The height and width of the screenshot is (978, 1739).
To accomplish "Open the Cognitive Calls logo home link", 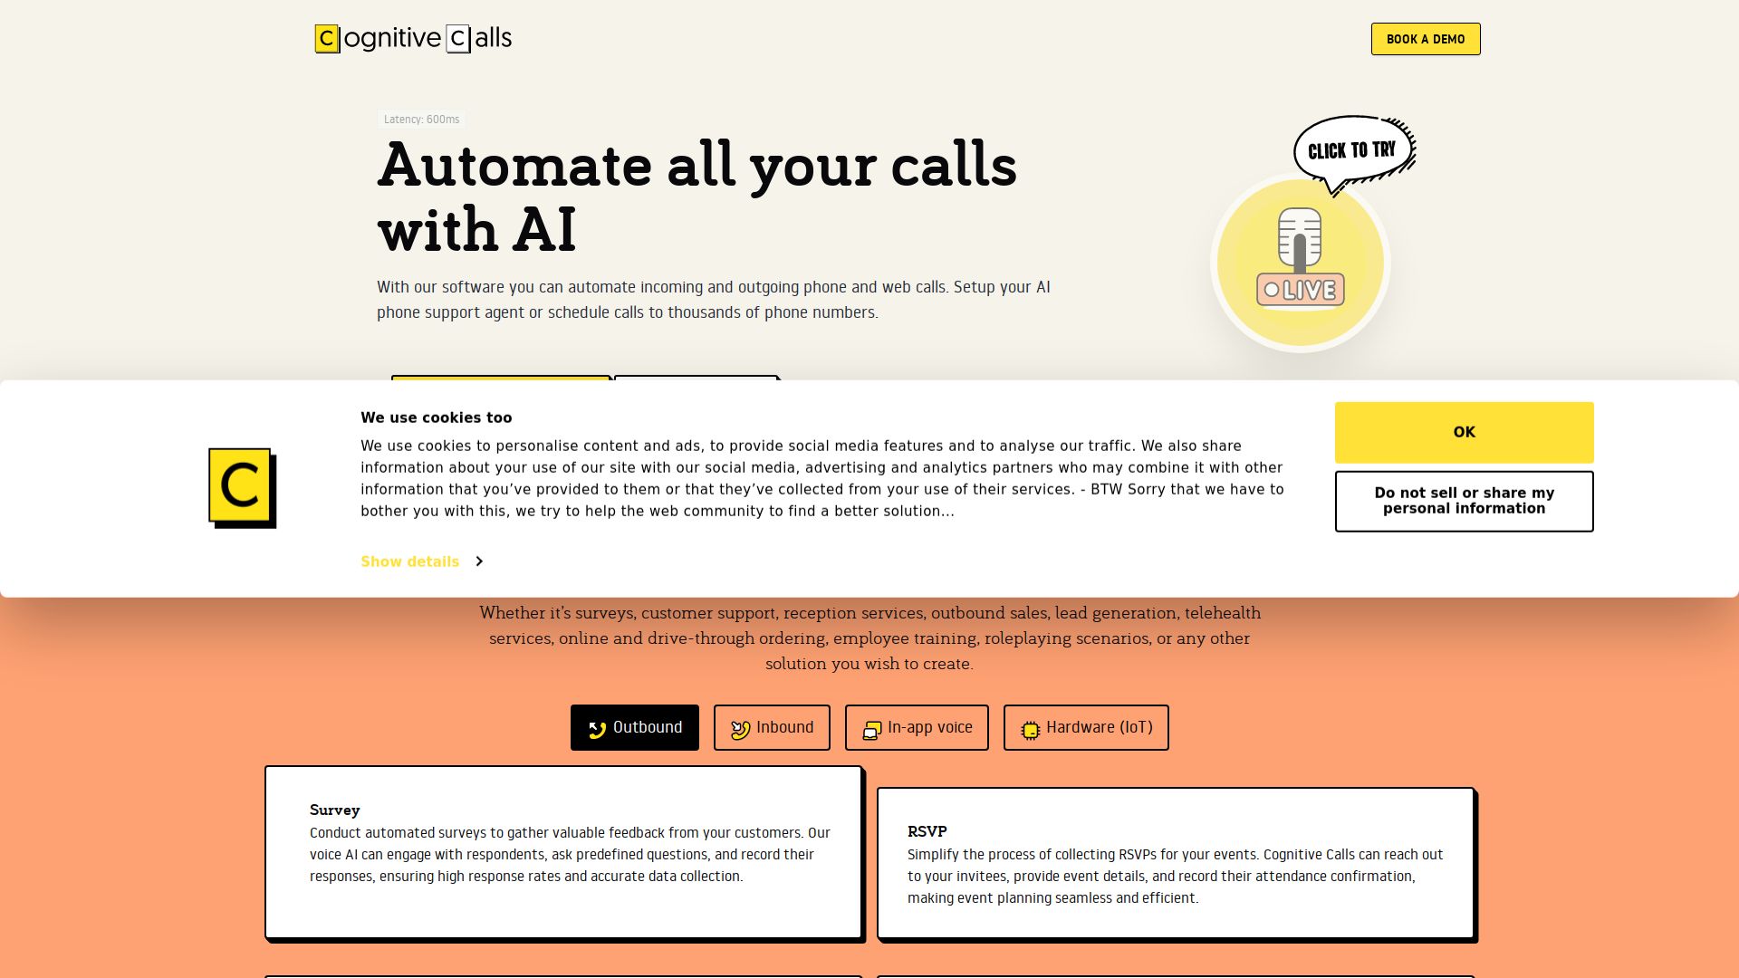I will point(413,38).
